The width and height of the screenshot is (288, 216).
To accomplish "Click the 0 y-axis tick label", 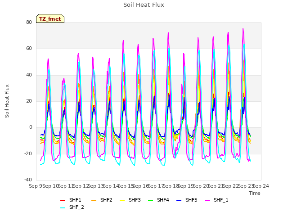I will pos(31,127).
